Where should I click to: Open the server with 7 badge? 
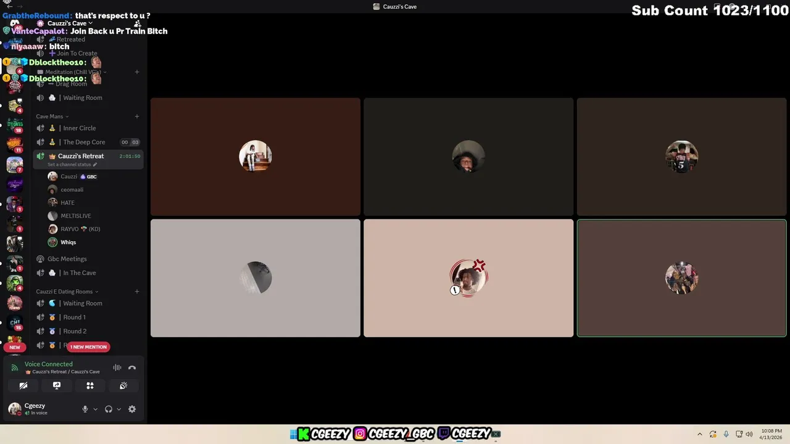pyautogui.click(x=15, y=165)
